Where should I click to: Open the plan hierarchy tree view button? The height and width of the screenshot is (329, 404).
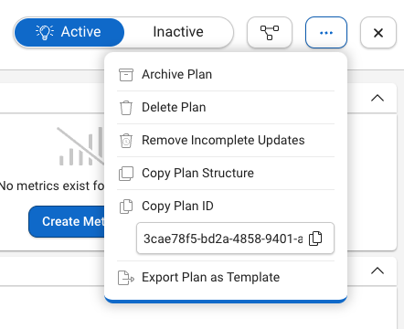click(270, 33)
